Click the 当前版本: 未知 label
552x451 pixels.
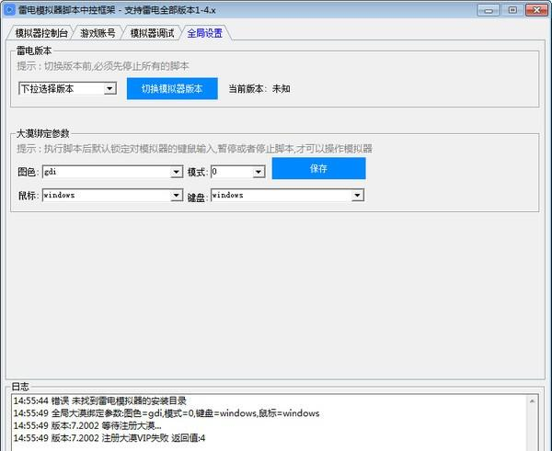(259, 88)
